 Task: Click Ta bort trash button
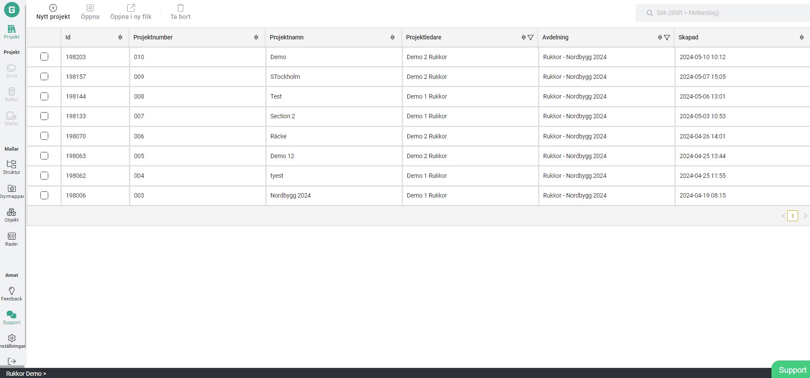[x=180, y=12]
